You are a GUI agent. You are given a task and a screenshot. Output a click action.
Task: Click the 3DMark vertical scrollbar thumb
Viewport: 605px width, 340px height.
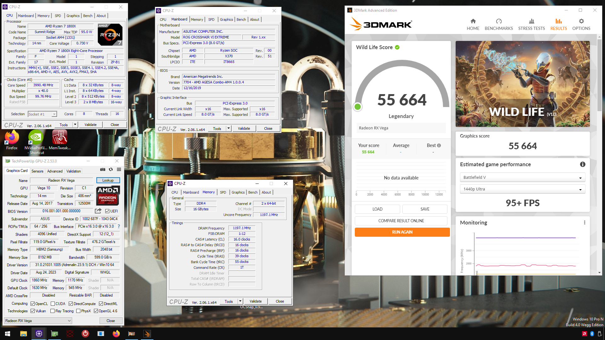(599, 75)
